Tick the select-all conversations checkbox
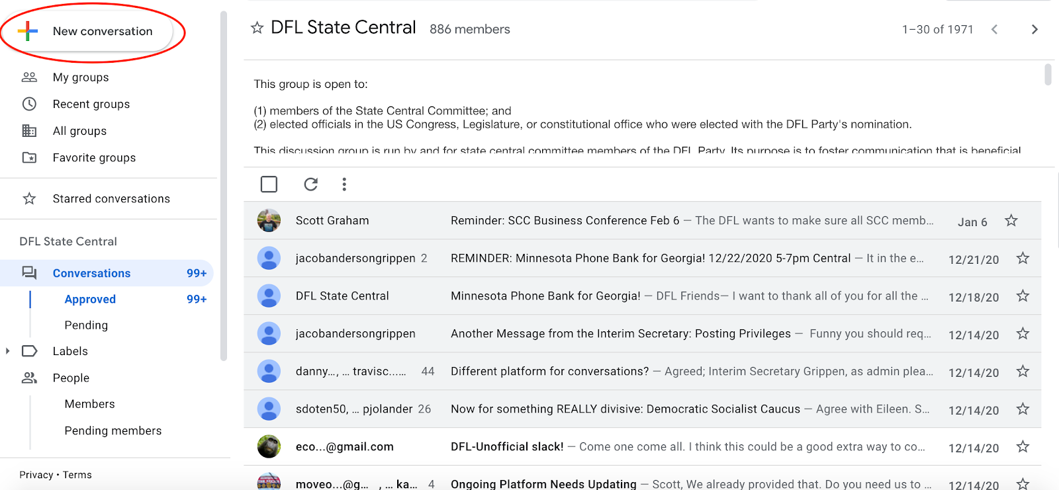The image size is (1059, 490). (x=269, y=184)
